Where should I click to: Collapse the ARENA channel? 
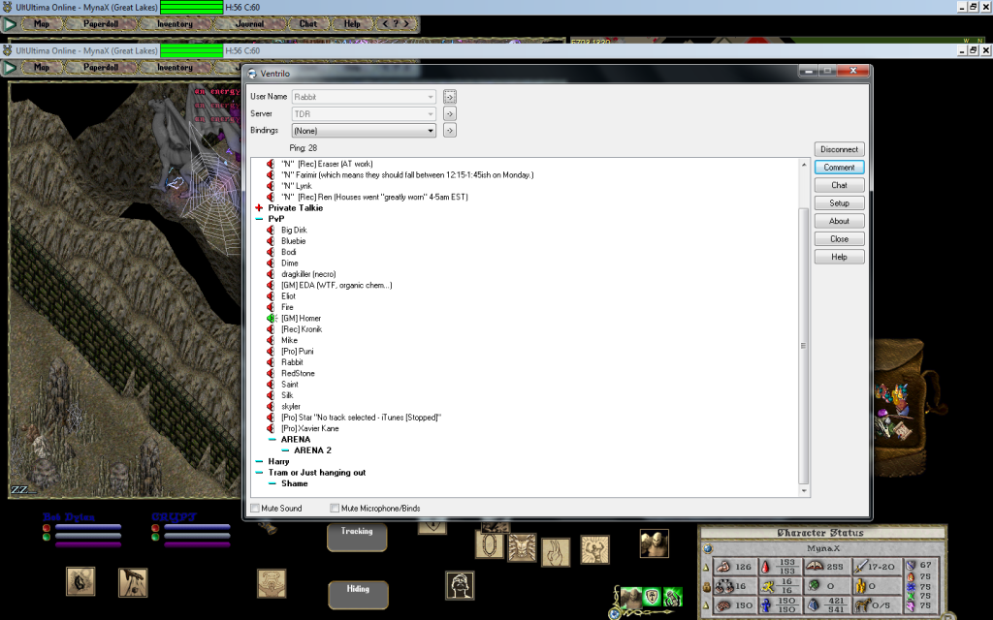tap(272, 440)
